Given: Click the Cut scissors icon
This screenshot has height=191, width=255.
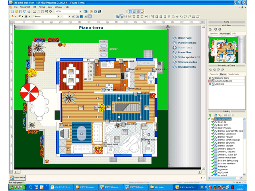Looking at the screenshot, I should (35, 12).
